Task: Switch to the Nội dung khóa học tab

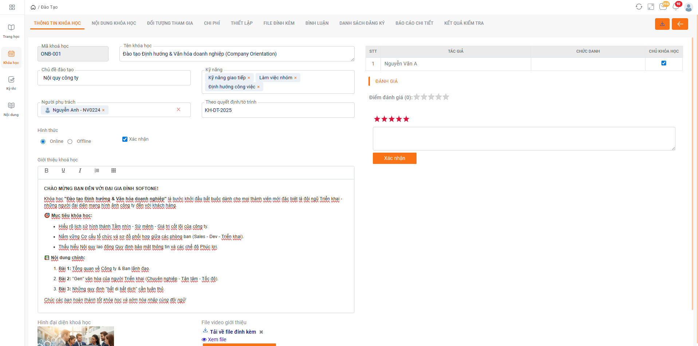Action: tap(114, 23)
